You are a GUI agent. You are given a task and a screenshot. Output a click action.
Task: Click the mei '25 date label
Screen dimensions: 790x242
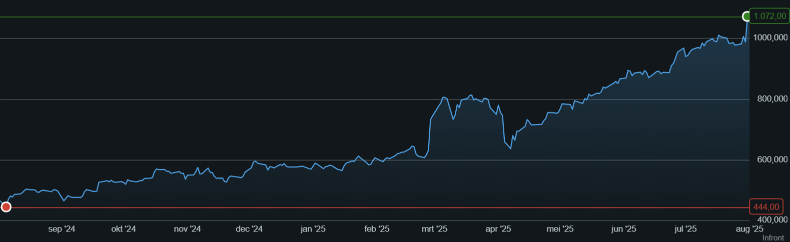point(560,229)
